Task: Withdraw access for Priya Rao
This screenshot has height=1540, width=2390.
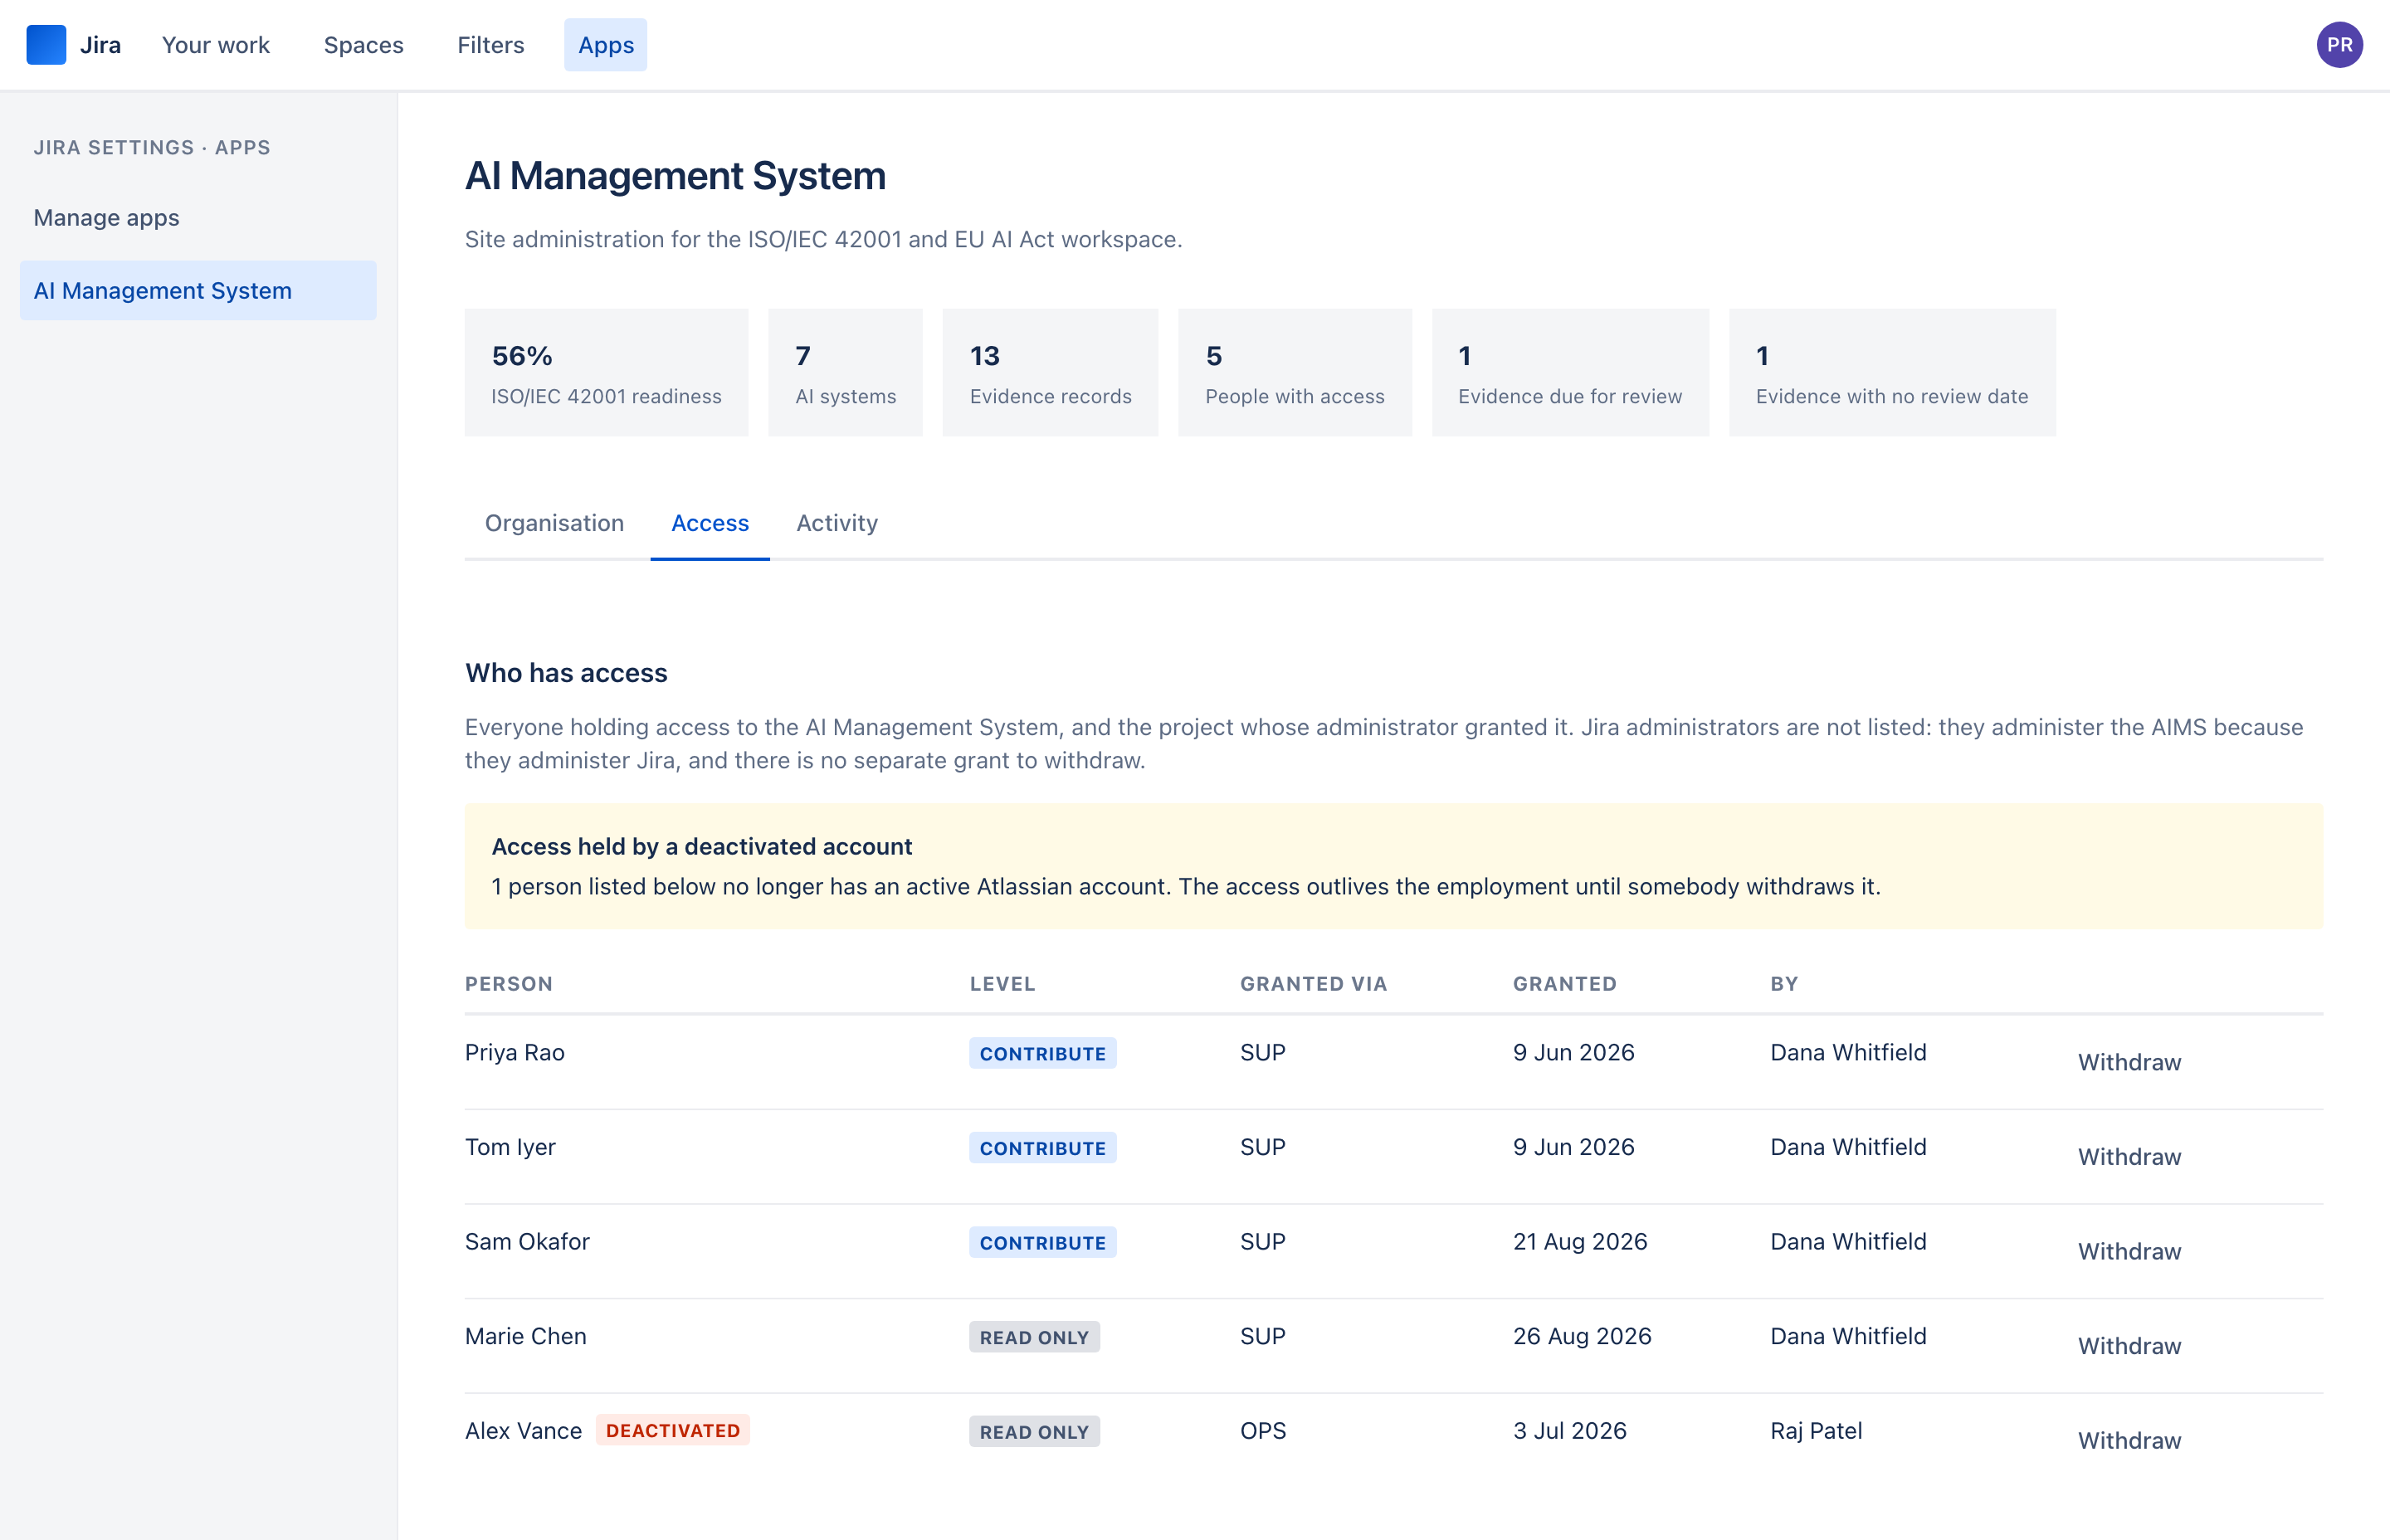Action: (2129, 1062)
